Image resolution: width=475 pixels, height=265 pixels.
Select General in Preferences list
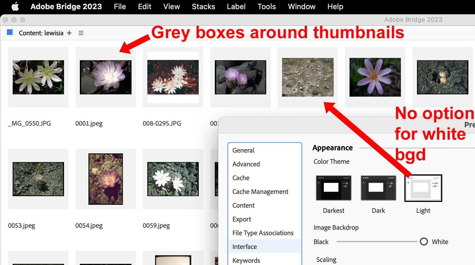264,150
